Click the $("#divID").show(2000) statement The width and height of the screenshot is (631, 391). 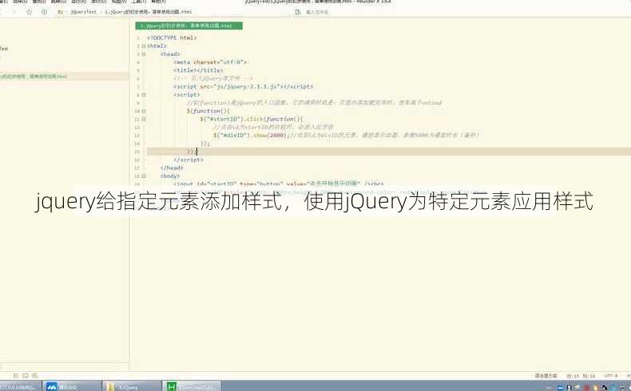coord(251,135)
